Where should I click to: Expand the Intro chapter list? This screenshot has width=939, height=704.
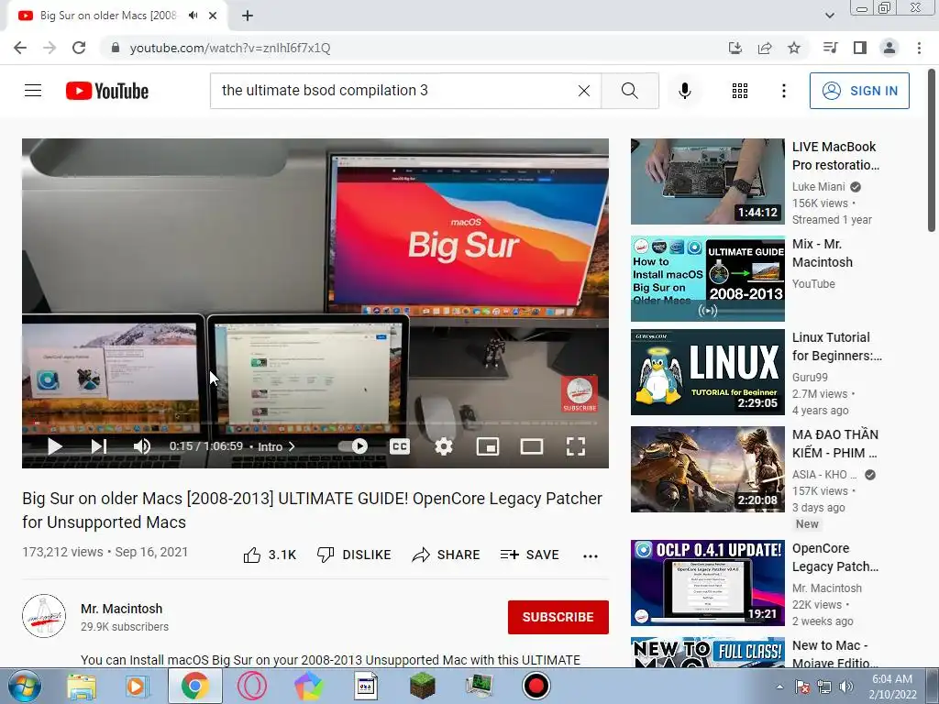[x=276, y=446]
